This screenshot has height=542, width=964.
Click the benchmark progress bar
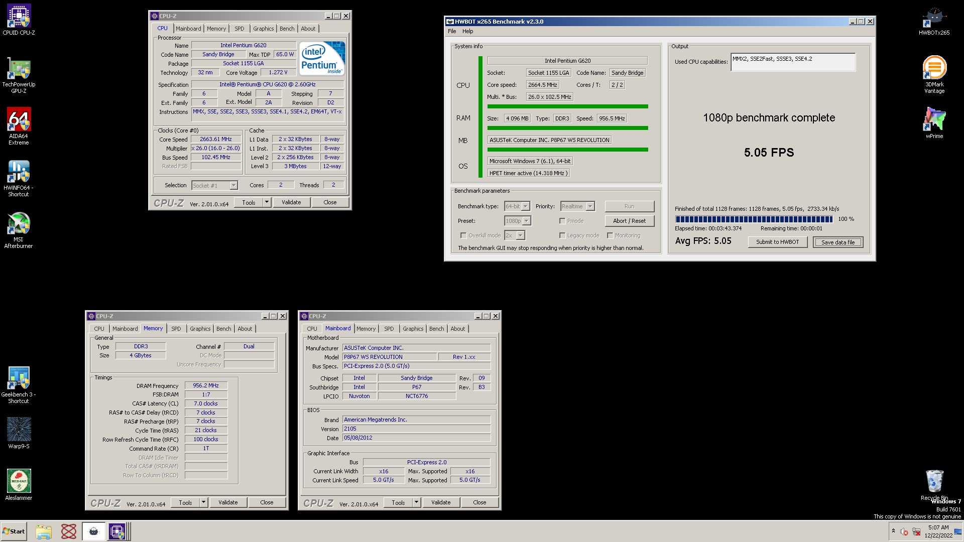754,219
